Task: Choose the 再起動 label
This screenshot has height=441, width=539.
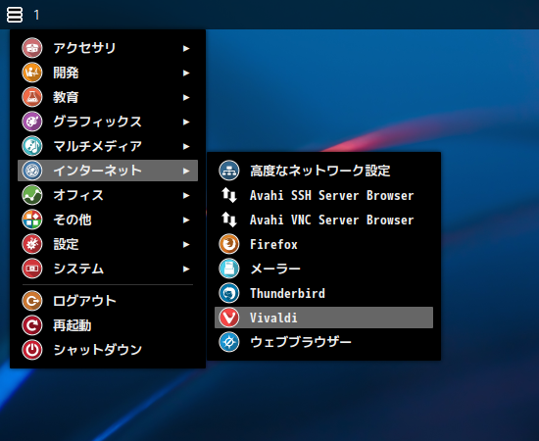Action: tap(73, 325)
